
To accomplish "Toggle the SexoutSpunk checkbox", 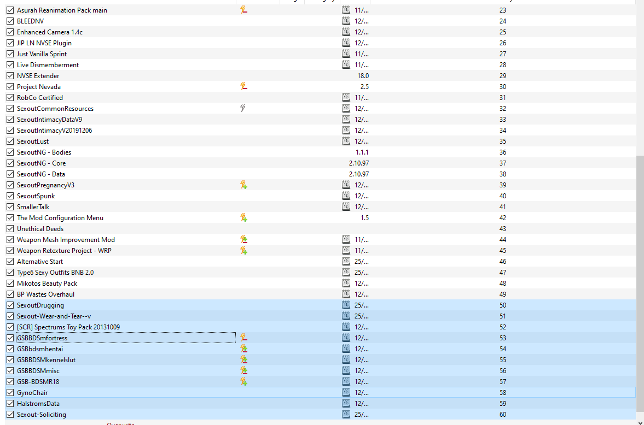I will tap(10, 196).
